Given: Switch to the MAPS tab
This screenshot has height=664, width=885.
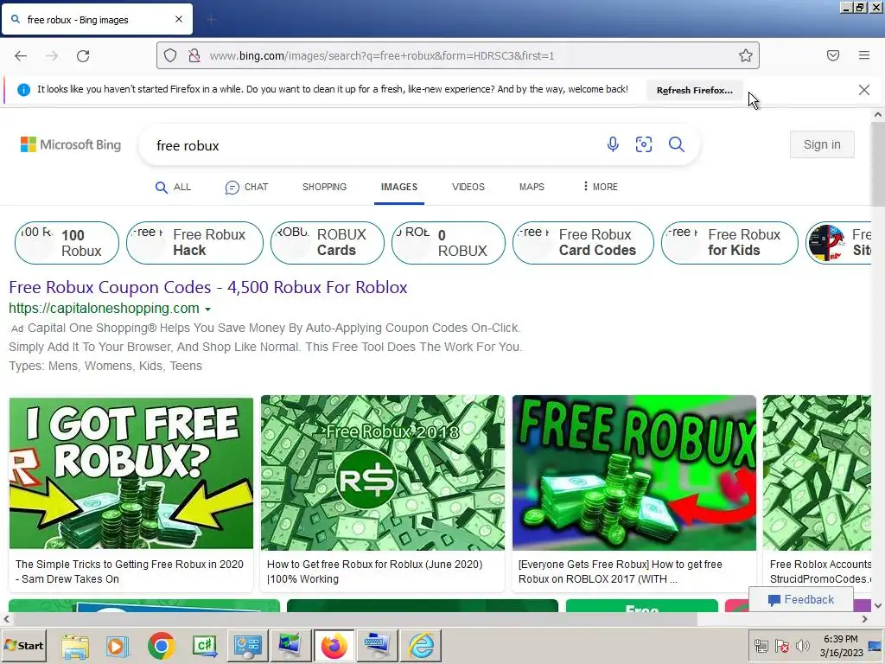Looking at the screenshot, I should (x=532, y=187).
